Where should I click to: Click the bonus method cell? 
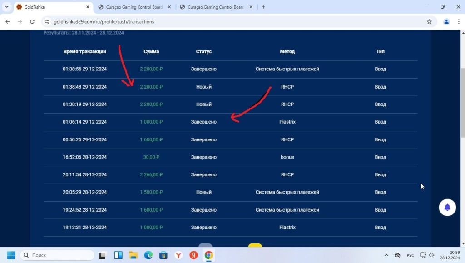tap(287, 157)
